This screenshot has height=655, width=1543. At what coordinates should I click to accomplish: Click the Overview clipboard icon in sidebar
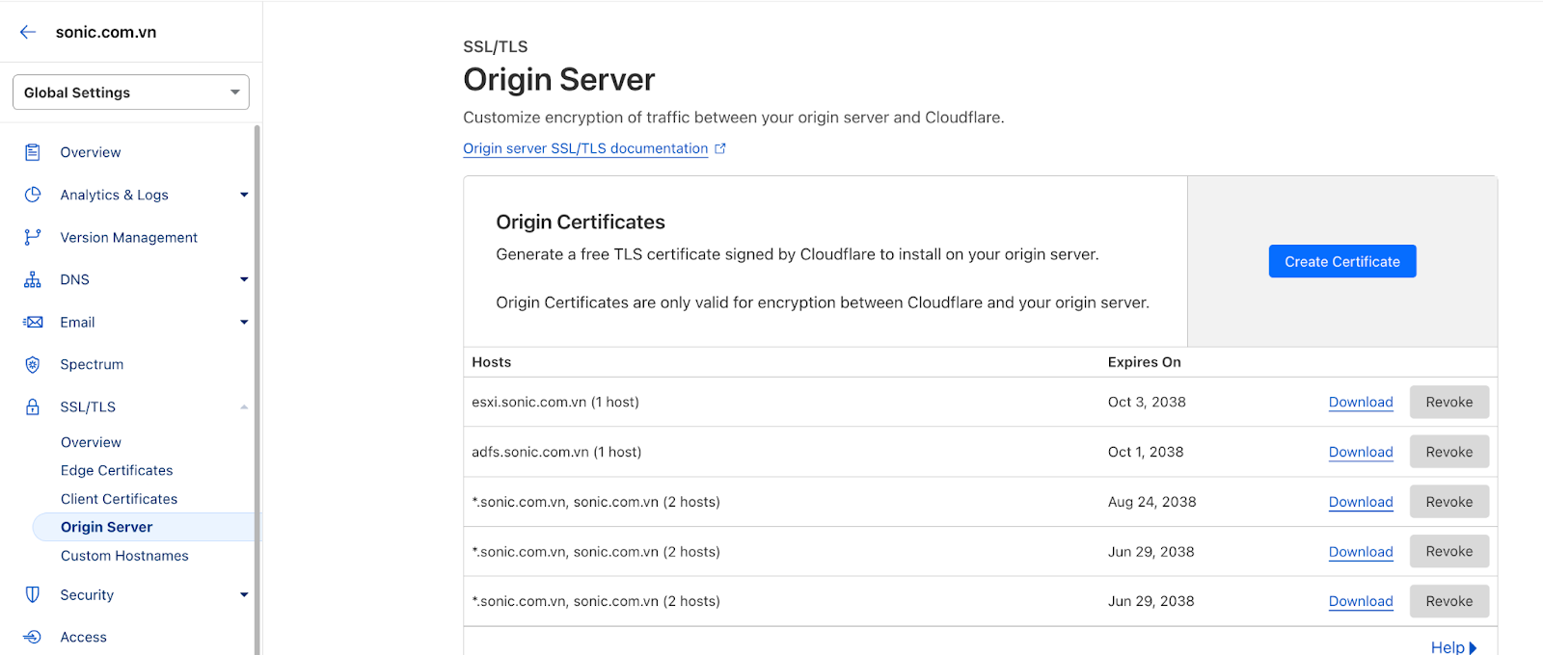[33, 152]
